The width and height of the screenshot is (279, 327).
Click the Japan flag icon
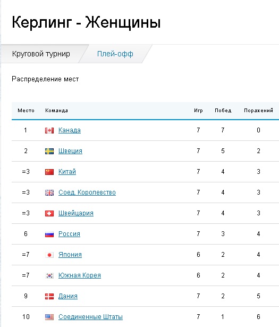49,255
